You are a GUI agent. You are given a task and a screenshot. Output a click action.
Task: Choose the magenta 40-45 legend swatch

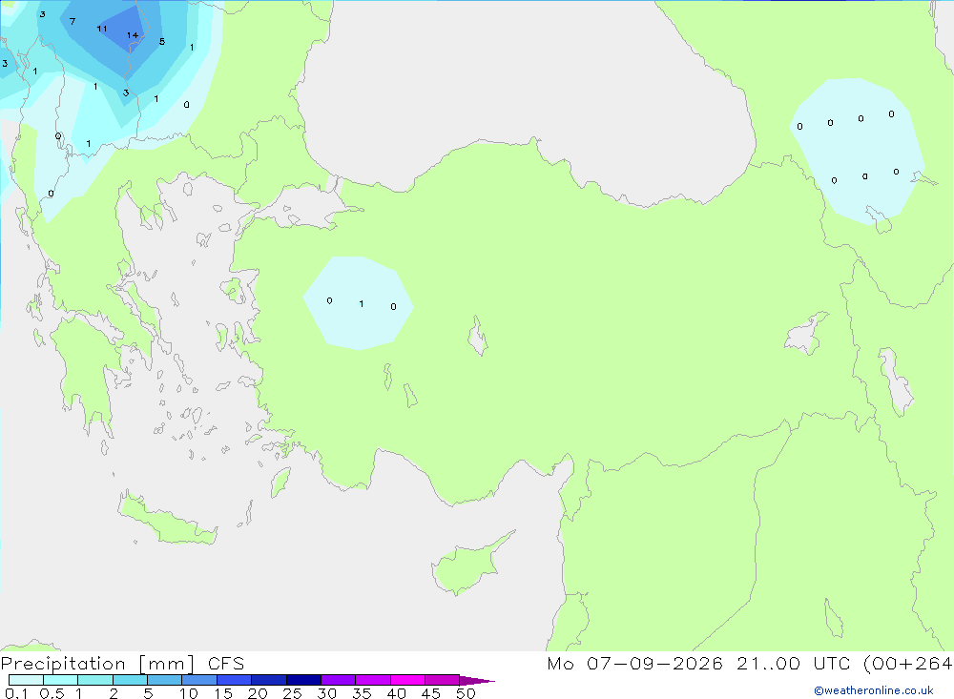407,680
